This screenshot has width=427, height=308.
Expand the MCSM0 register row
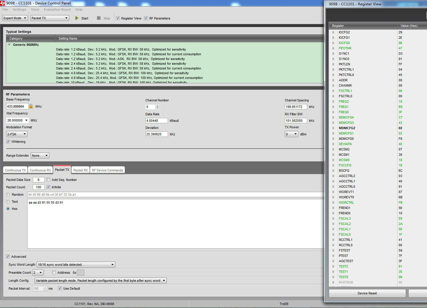click(x=333, y=160)
